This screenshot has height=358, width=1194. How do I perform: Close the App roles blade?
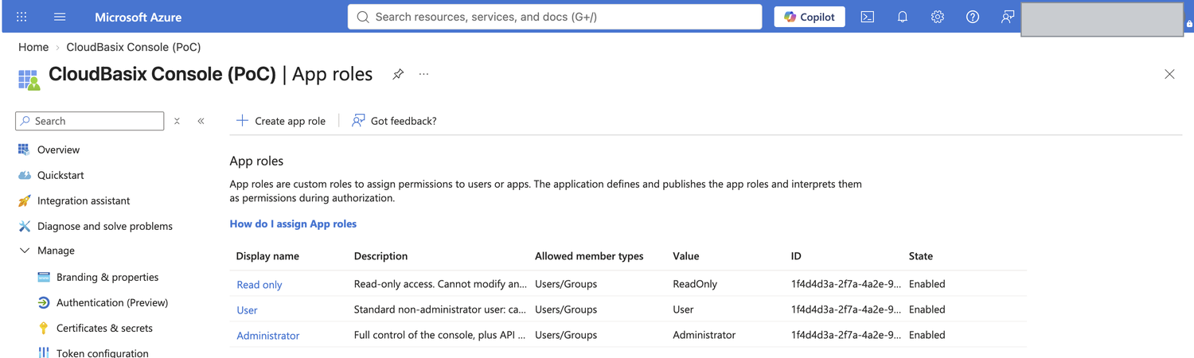(x=1169, y=74)
